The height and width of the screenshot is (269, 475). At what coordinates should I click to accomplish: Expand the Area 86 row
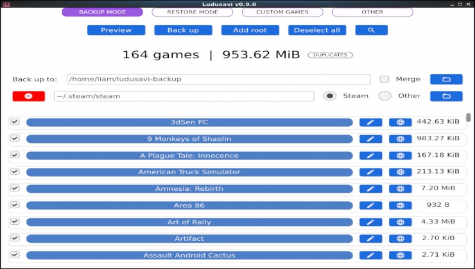pos(189,205)
